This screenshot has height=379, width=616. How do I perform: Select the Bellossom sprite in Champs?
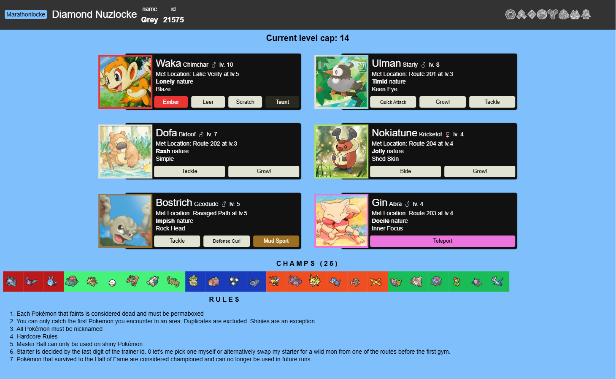tap(459, 282)
